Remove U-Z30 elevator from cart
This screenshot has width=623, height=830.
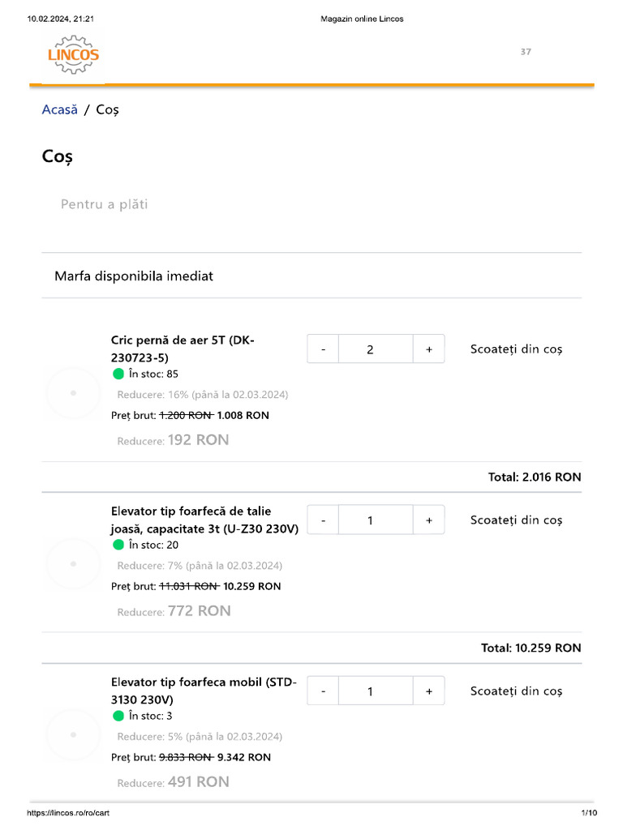tap(516, 520)
